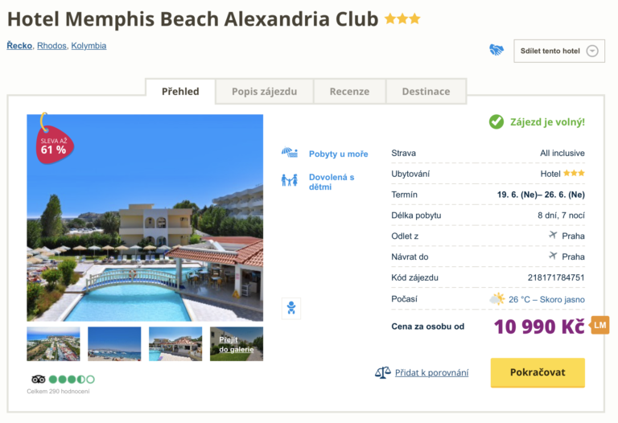Click the first aerial view thumbnail
Image resolution: width=618 pixels, height=423 pixels.
(53, 343)
